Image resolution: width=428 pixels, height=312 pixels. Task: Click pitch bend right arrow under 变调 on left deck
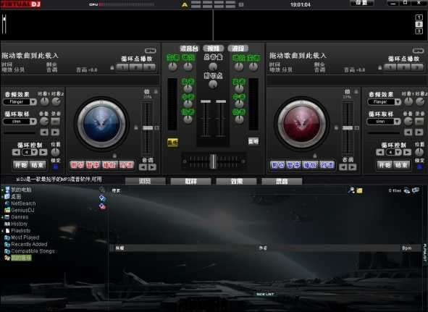pos(152,167)
